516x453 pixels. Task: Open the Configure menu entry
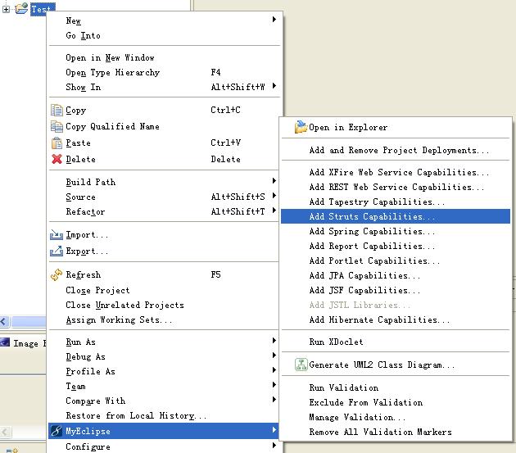coord(164,446)
